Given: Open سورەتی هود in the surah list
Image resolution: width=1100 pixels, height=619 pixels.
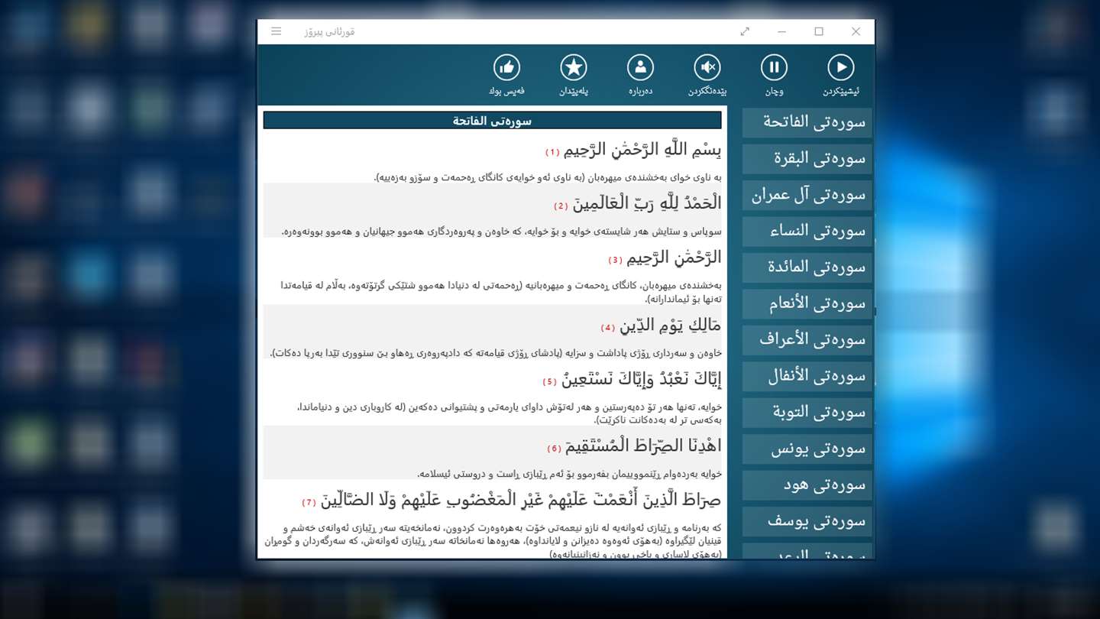Looking at the screenshot, I should pos(807,485).
